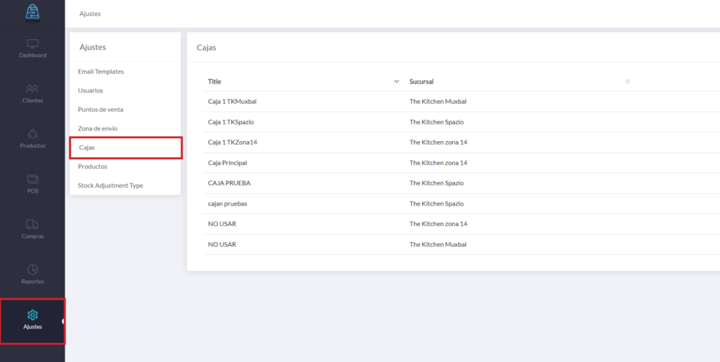Collapse sidebar using the edge handle
This screenshot has height=362, width=720.
pos(64,321)
